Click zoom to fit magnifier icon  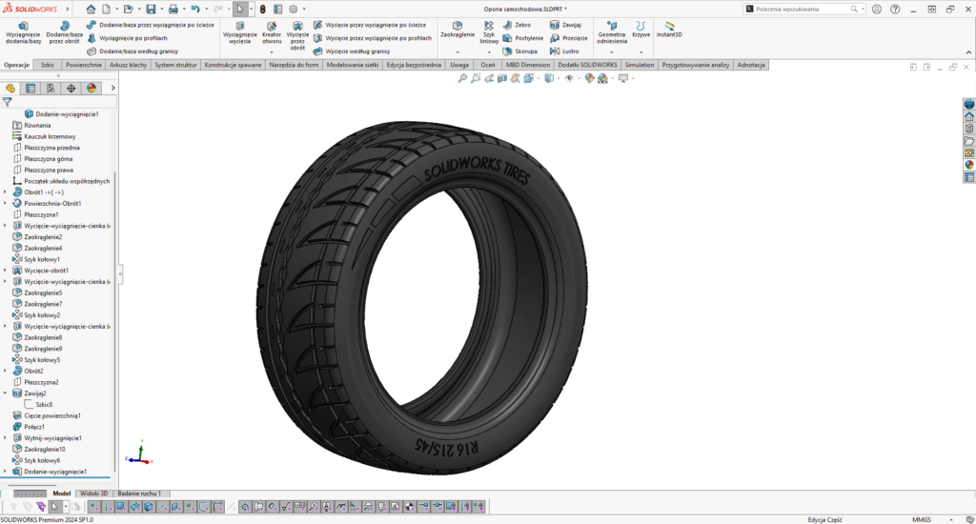[x=462, y=78]
